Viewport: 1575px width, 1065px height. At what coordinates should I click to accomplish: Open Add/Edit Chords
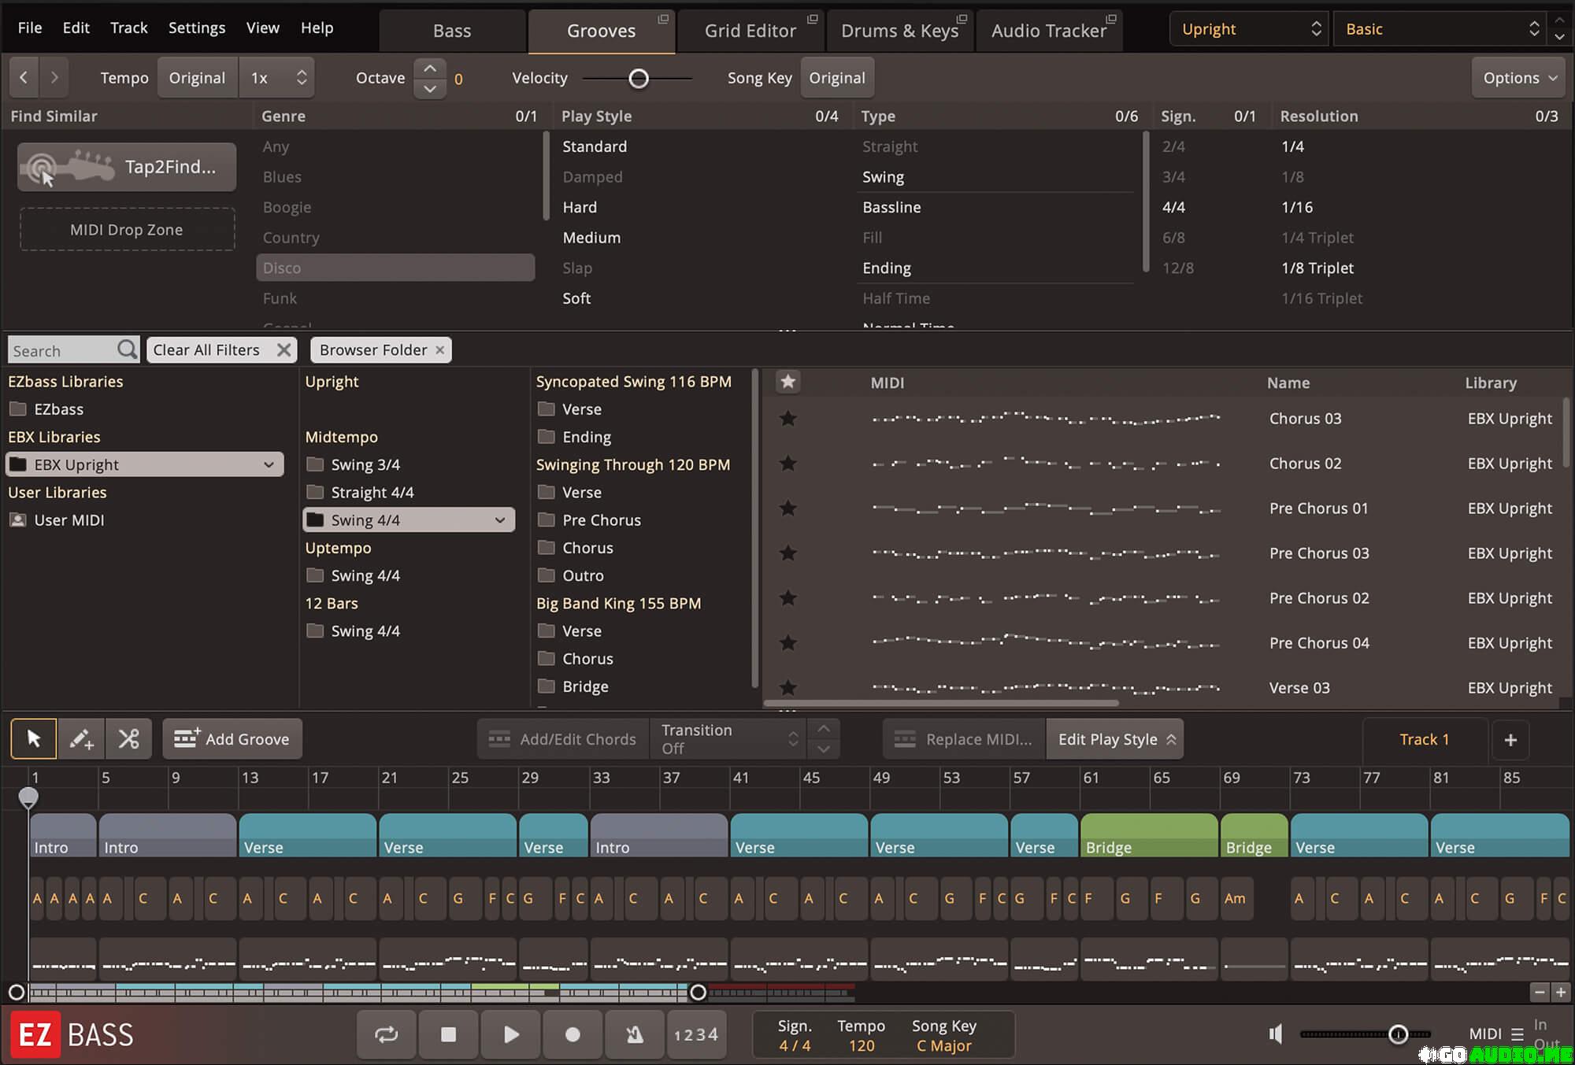pyautogui.click(x=562, y=738)
